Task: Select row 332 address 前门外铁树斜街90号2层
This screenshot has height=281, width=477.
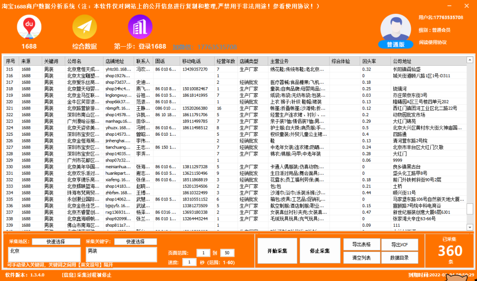Action: (x=417, y=180)
